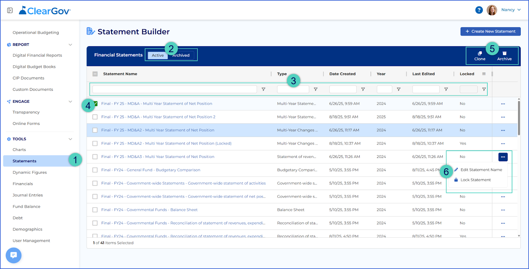Click the ClearGov logo

(x=45, y=11)
